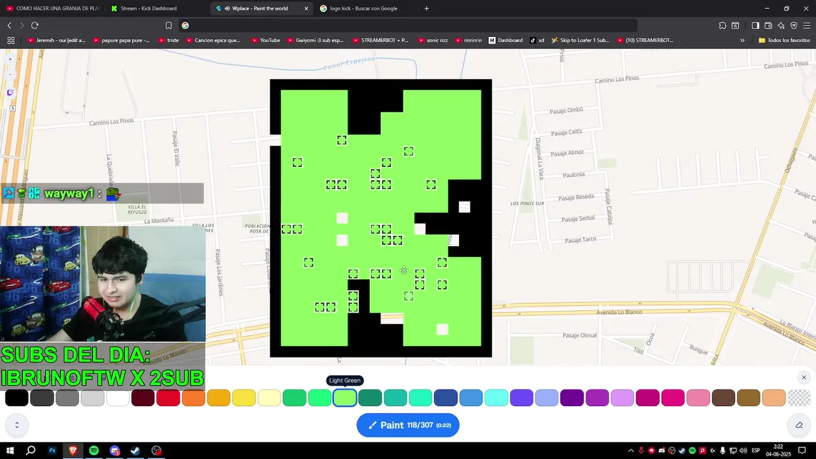Open the browser hamburger menu
The width and height of the screenshot is (816, 459).
click(806, 25)
